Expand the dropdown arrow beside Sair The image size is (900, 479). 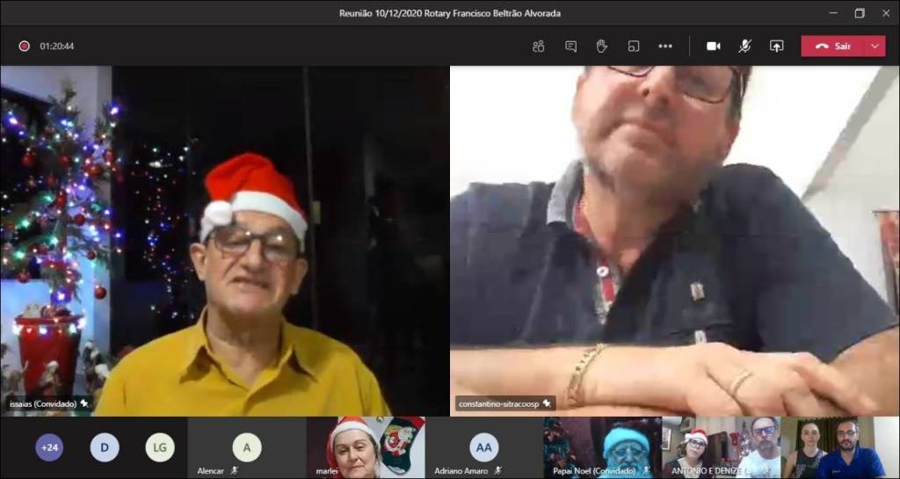[875, 47]
